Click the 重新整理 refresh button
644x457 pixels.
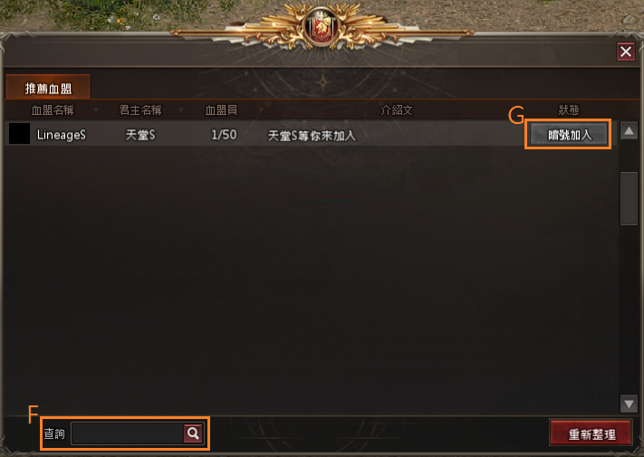tap(591, 433)
